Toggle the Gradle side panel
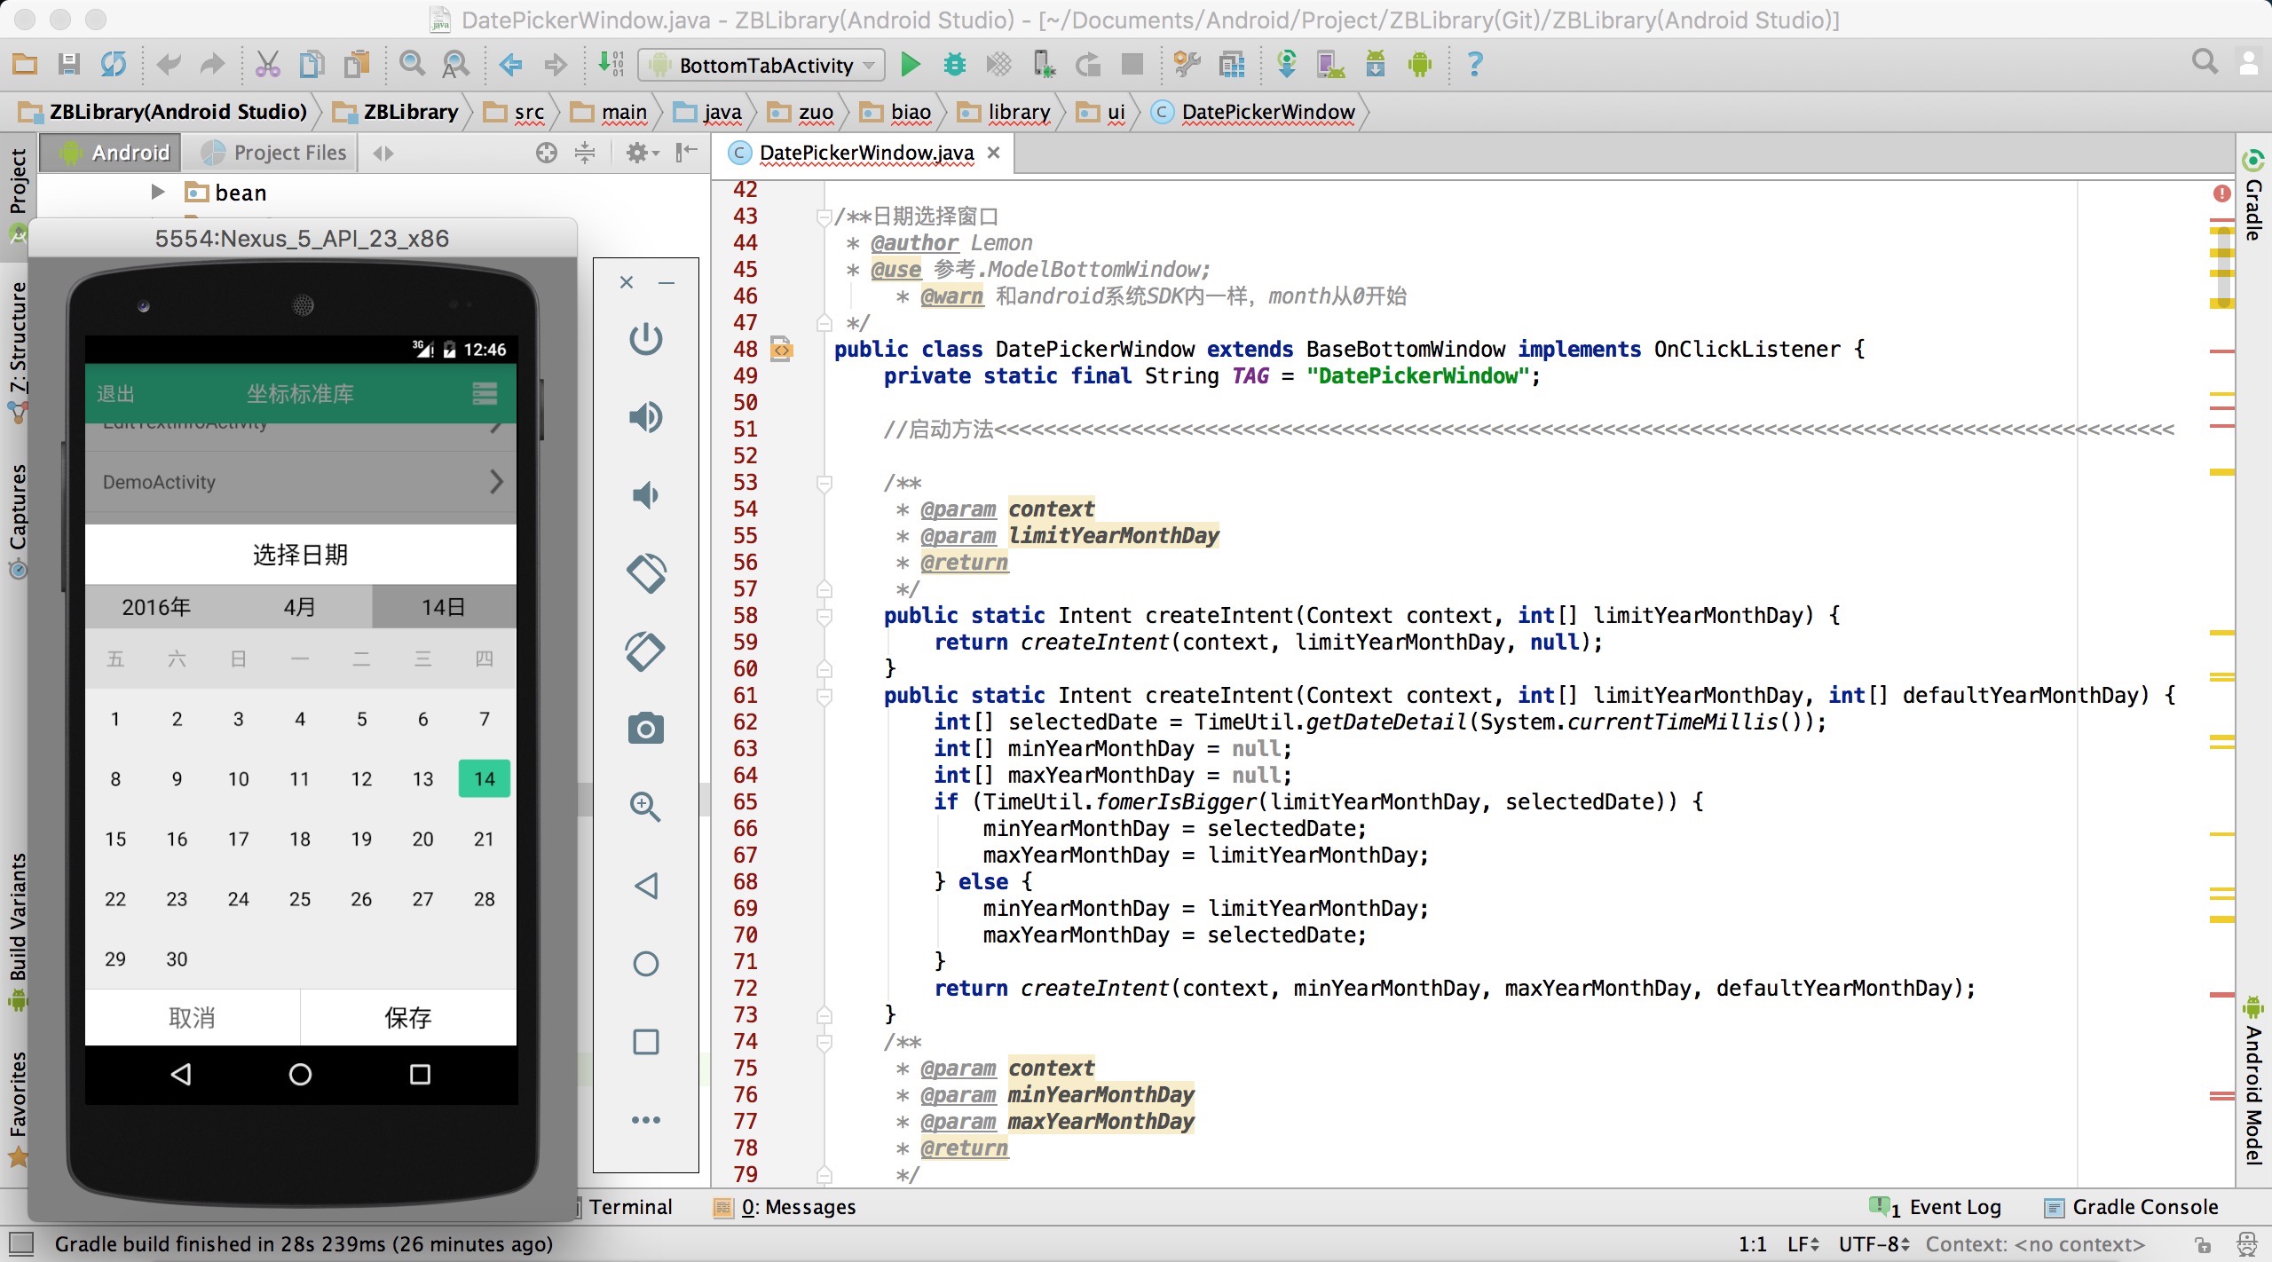Image resolution: width=2272 pixels, height=1262 pixels. tap(2253, 209)
